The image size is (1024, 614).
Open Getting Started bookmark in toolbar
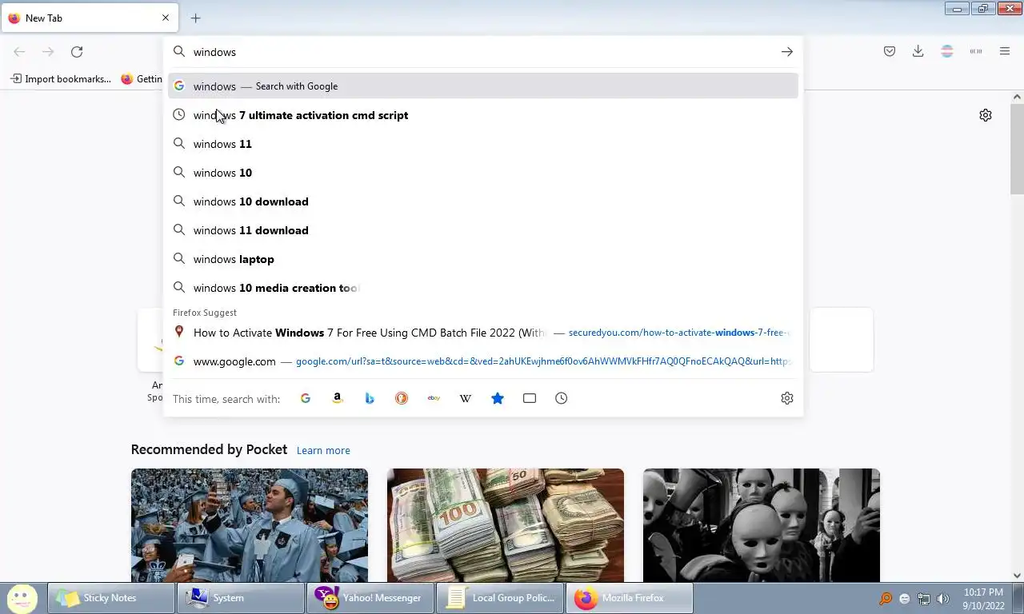click(x=142, y=78)
